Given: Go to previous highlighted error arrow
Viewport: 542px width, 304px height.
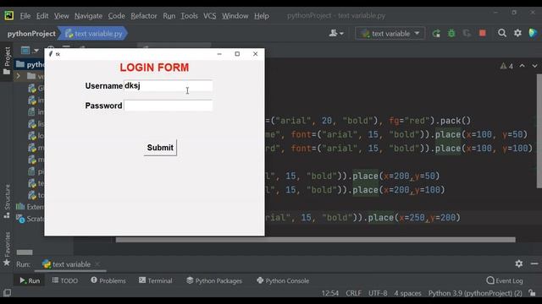Looking at the screenshot, I should tap(522, 66).
